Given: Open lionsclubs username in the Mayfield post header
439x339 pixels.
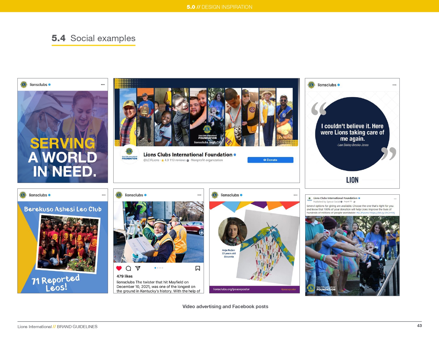Looking at the screenshot, I should [134, 195].
